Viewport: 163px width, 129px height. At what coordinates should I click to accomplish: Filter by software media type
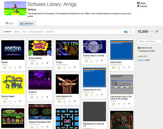[146, 51]
